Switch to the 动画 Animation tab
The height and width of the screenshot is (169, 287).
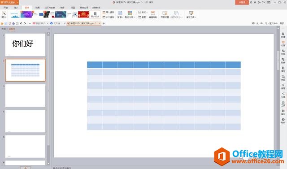click(x=38, y=8)
